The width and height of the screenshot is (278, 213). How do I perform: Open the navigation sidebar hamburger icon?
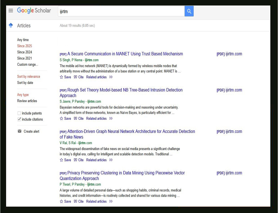(11, 10)
